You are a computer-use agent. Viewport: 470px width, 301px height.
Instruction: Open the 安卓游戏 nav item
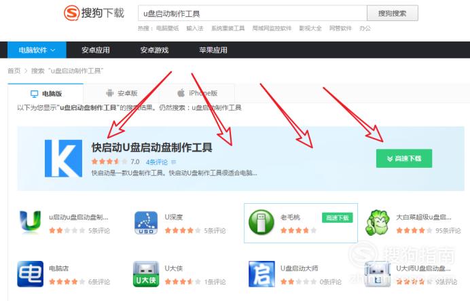(x=154, y=50)
